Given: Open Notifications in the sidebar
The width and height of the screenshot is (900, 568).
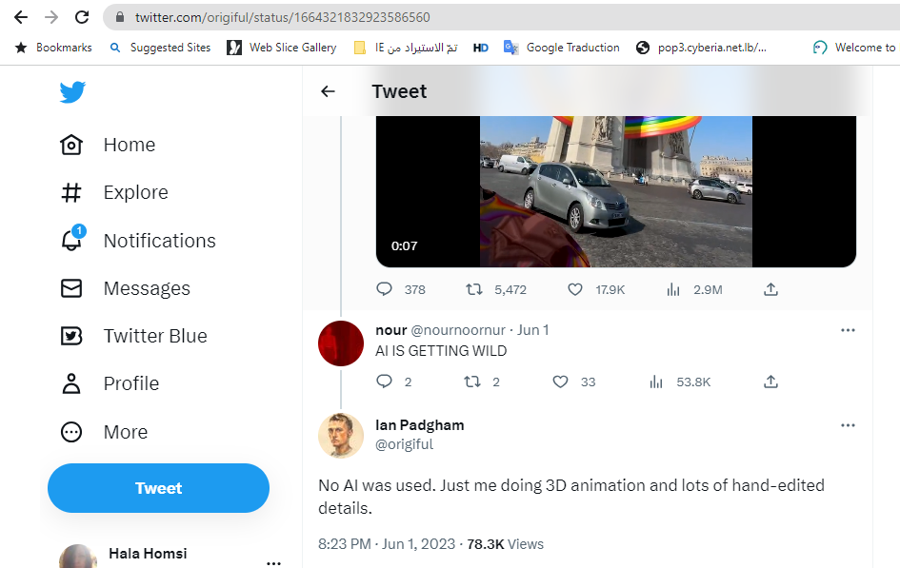Looking at the screenshot, I should coord(159,241).
